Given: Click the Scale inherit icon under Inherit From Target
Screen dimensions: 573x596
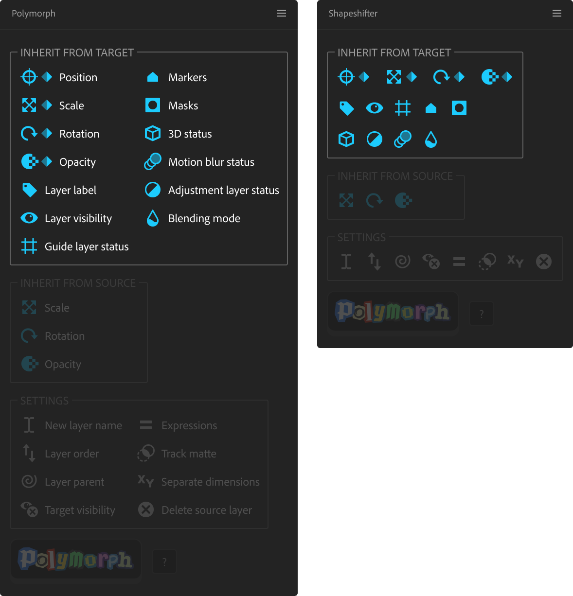Looking at the screenshot, I should pos(29,105).
